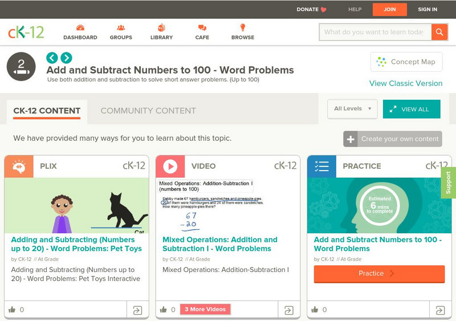
Task: Click share icon on Practice card
Action: [440, 310]
